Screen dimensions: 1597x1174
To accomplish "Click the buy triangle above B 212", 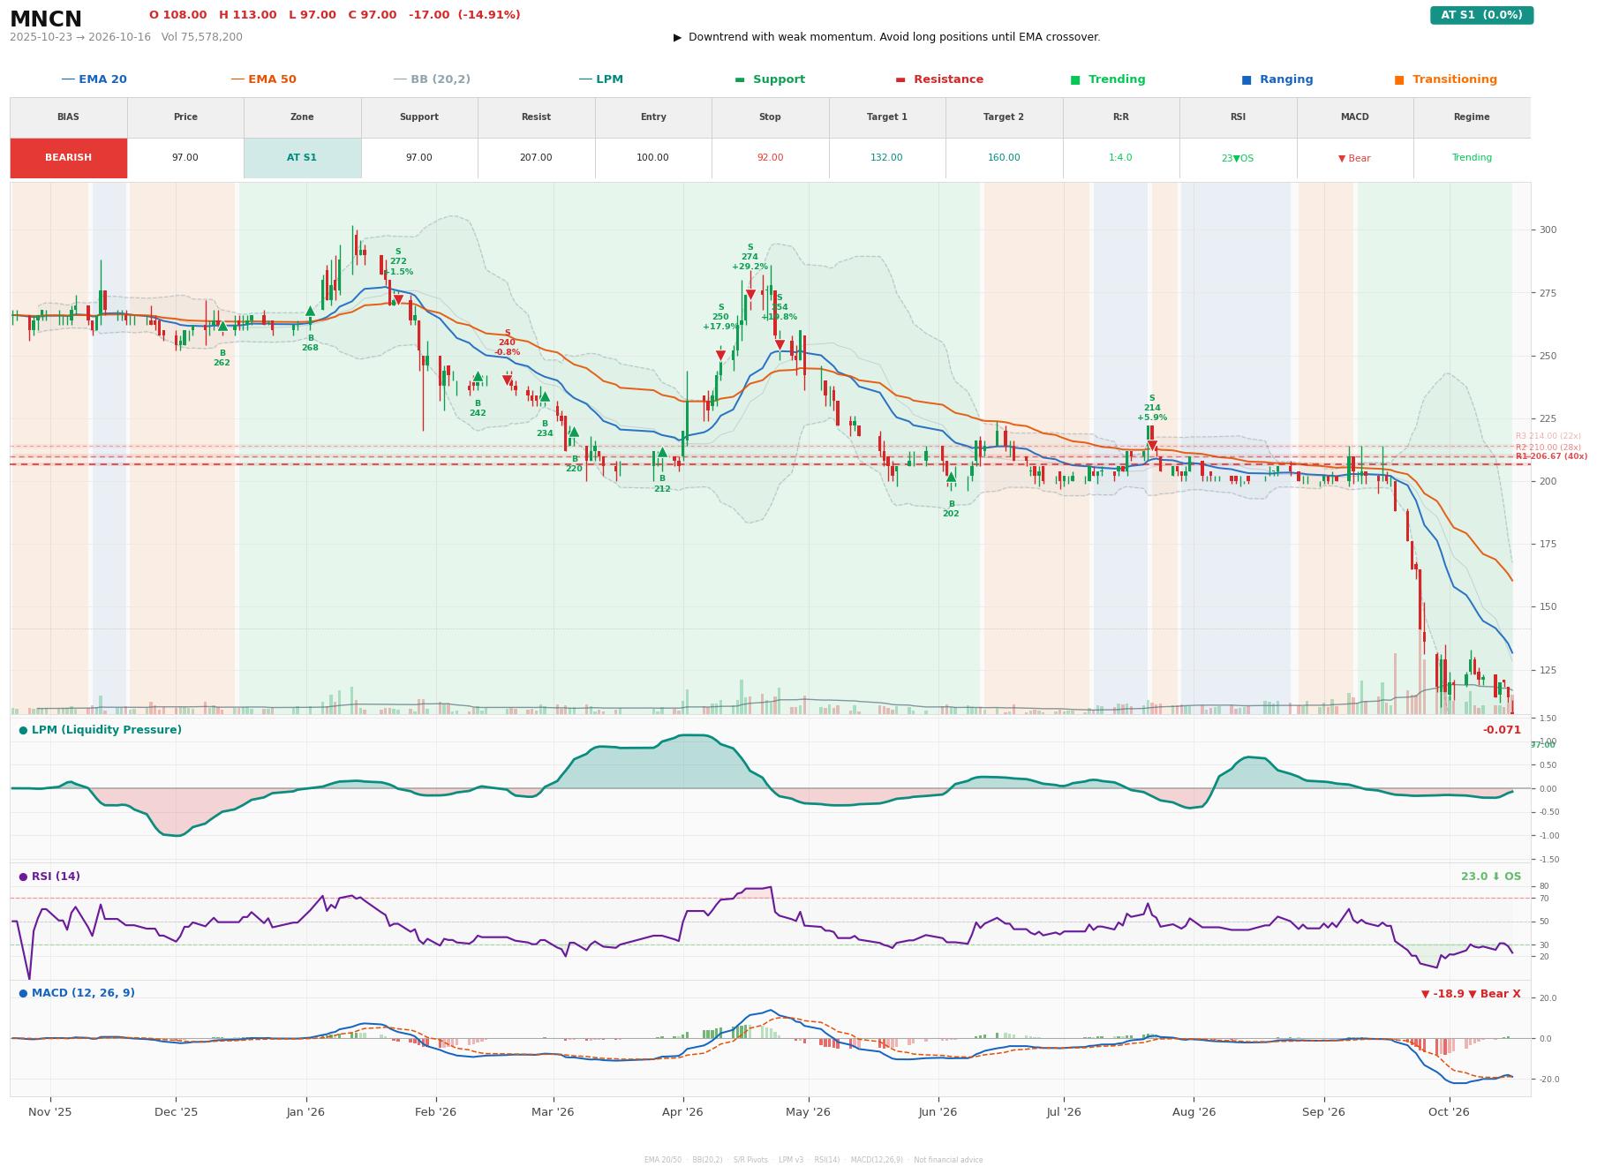I will pos(662,452).
